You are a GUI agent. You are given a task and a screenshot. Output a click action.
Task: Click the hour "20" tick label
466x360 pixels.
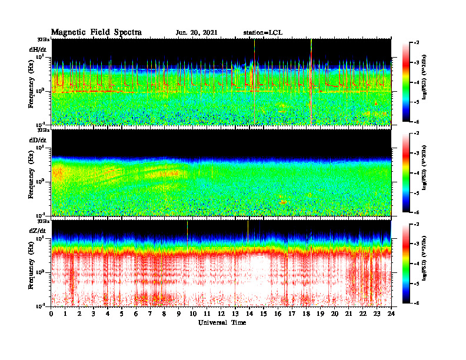tap(335, 314)
